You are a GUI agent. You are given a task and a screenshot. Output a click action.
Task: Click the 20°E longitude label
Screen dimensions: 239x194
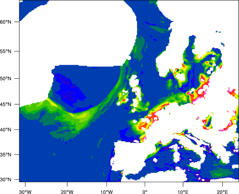coord(222,192)
